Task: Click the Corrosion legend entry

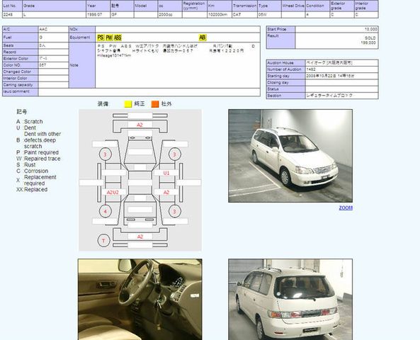Action: point(36,171)
